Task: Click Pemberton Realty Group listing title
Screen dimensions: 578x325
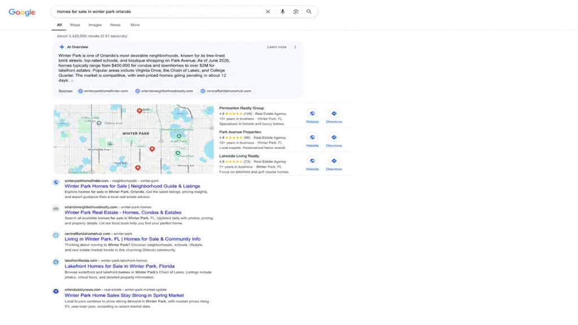Action: (x=242, y=108)
